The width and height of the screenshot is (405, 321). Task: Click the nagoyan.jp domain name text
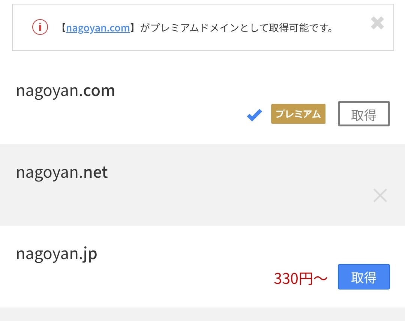pos(56,253)
